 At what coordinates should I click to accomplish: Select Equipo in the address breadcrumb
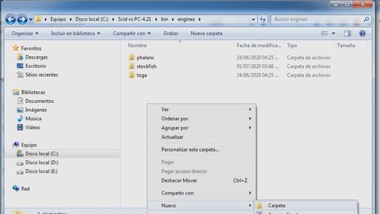pos(58,19)
